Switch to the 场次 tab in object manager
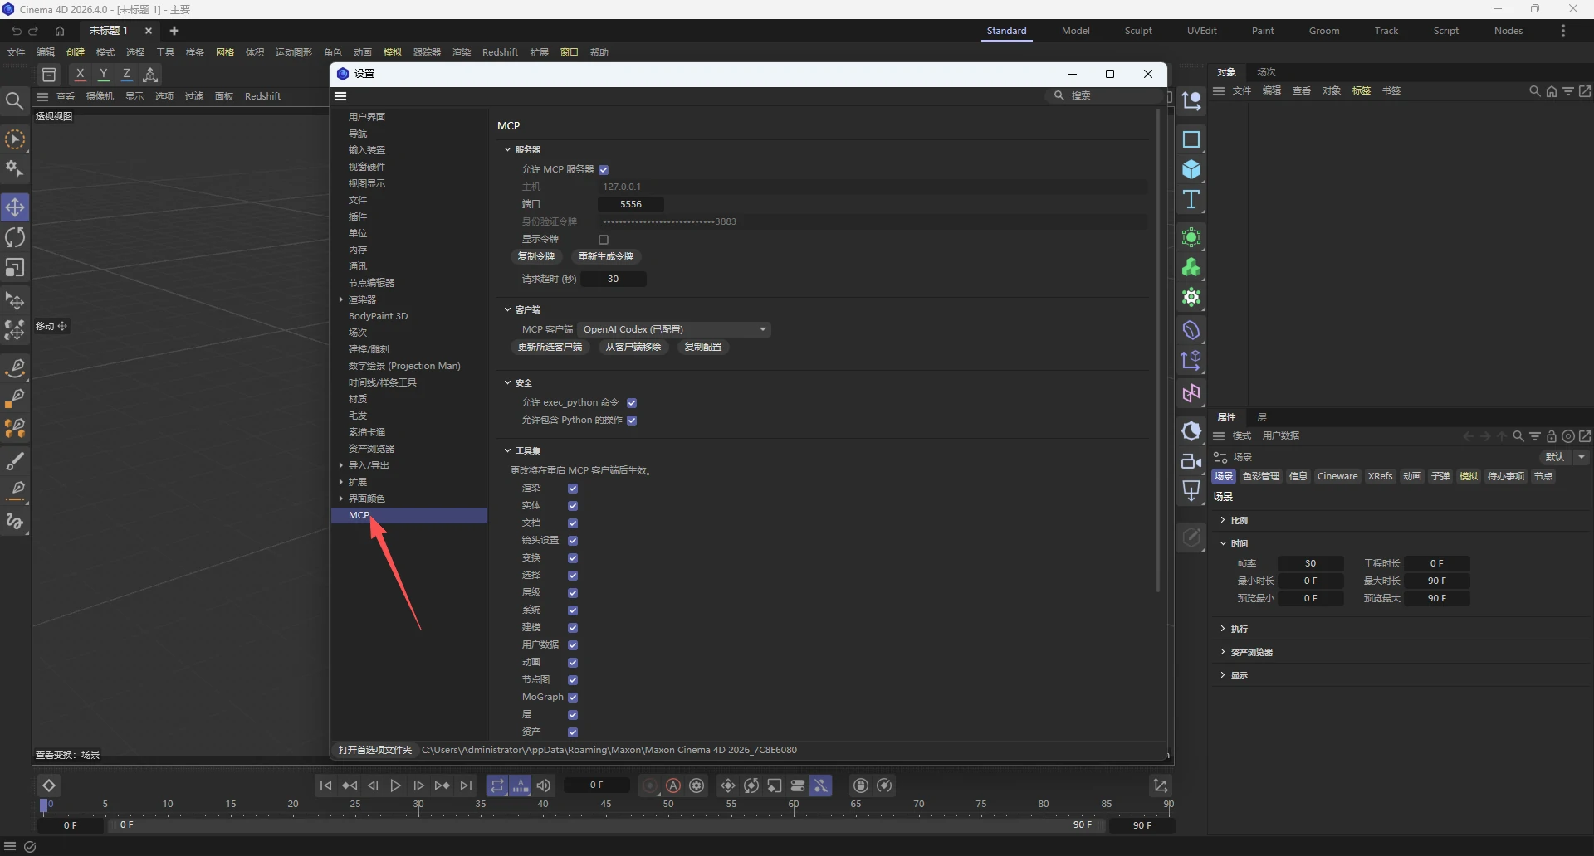Screen dimensions: 1594x856 coord(1266,72)
